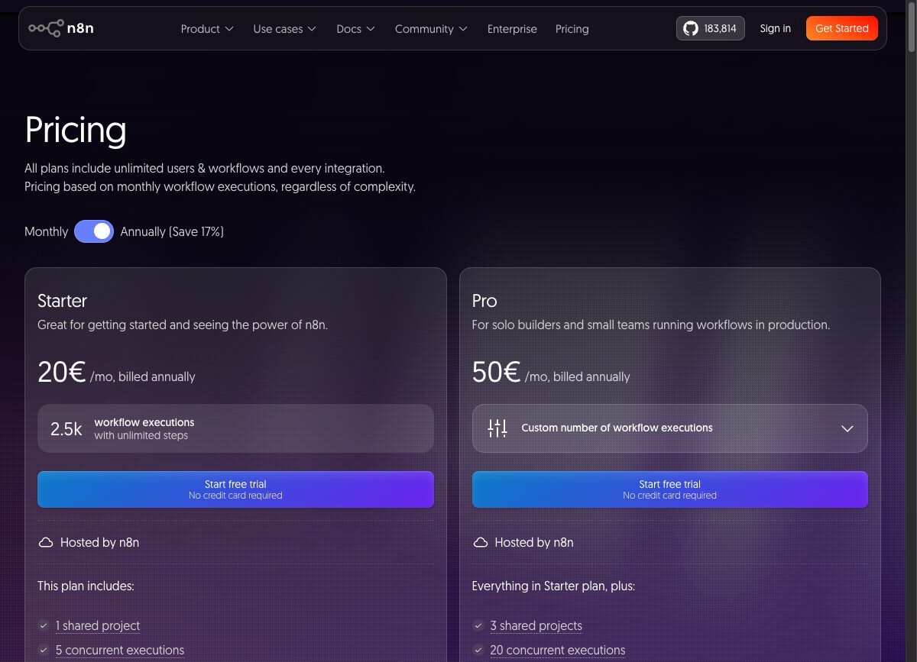
Task: Click the 50€ price text
Action: tap(497, 372)
